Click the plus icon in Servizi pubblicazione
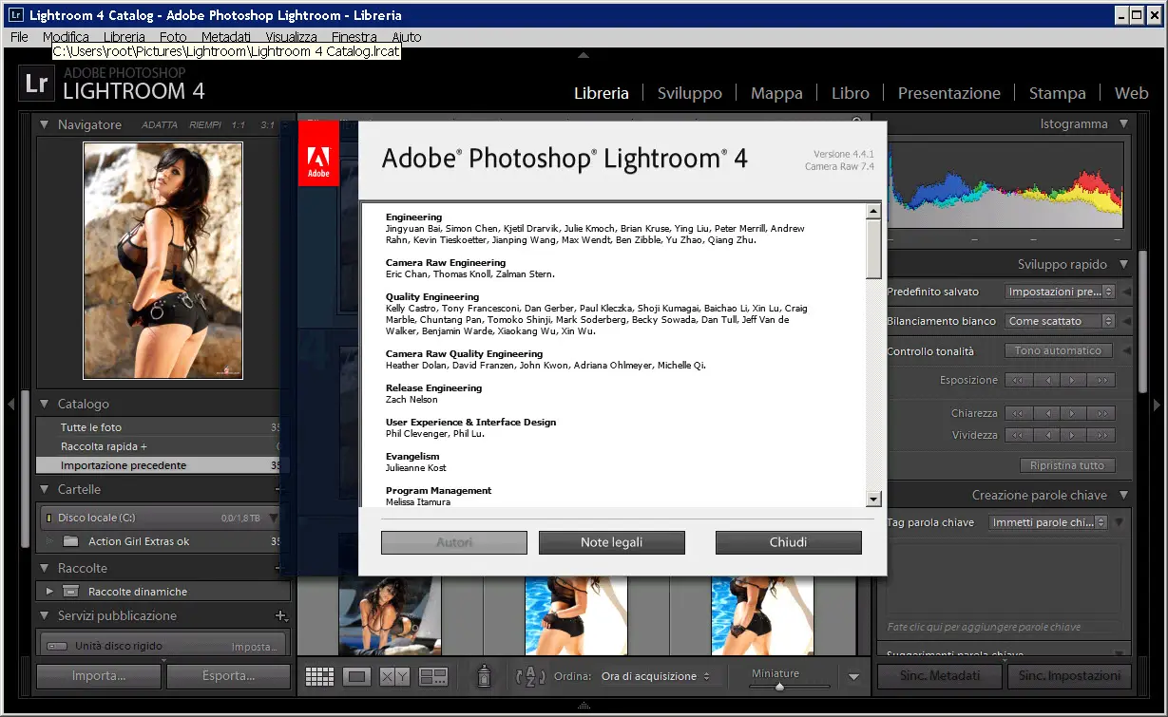This screenshot has width=1168, height=717. click(x=280, y=615)
